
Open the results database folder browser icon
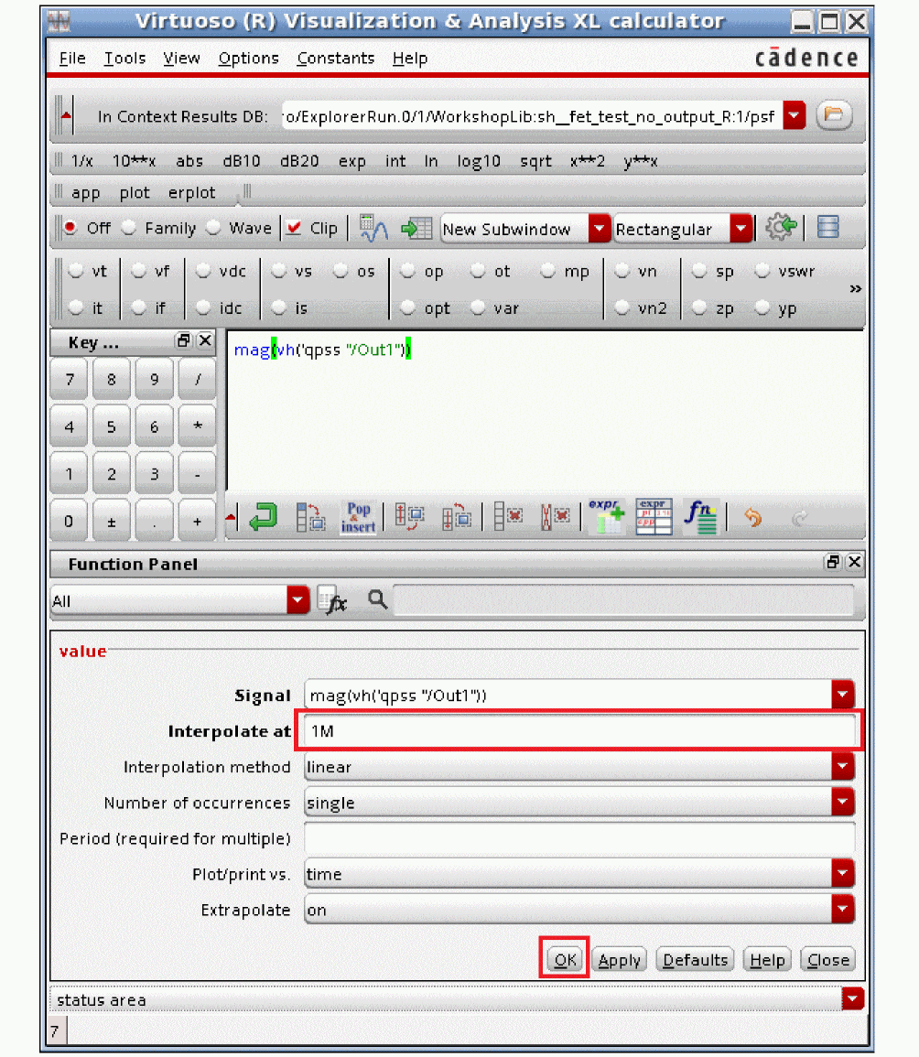[x=834, y=114]
